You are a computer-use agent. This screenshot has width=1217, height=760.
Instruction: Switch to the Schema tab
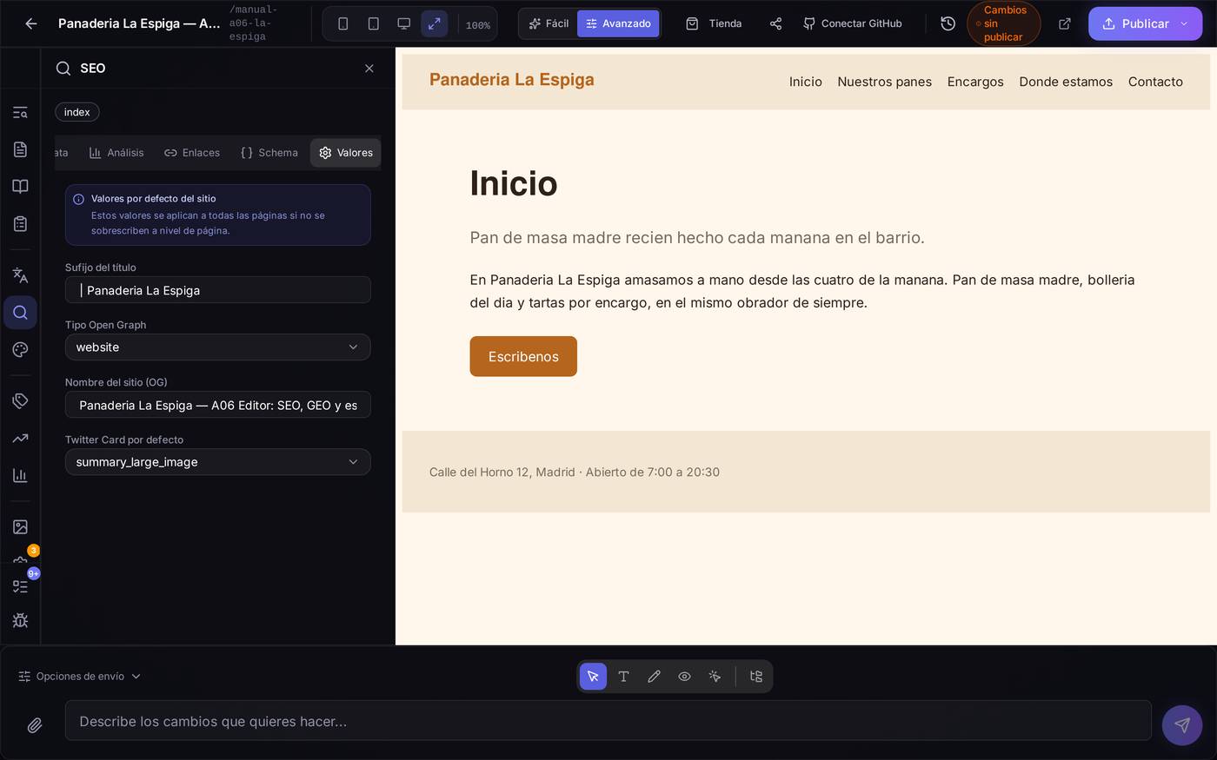269,153
